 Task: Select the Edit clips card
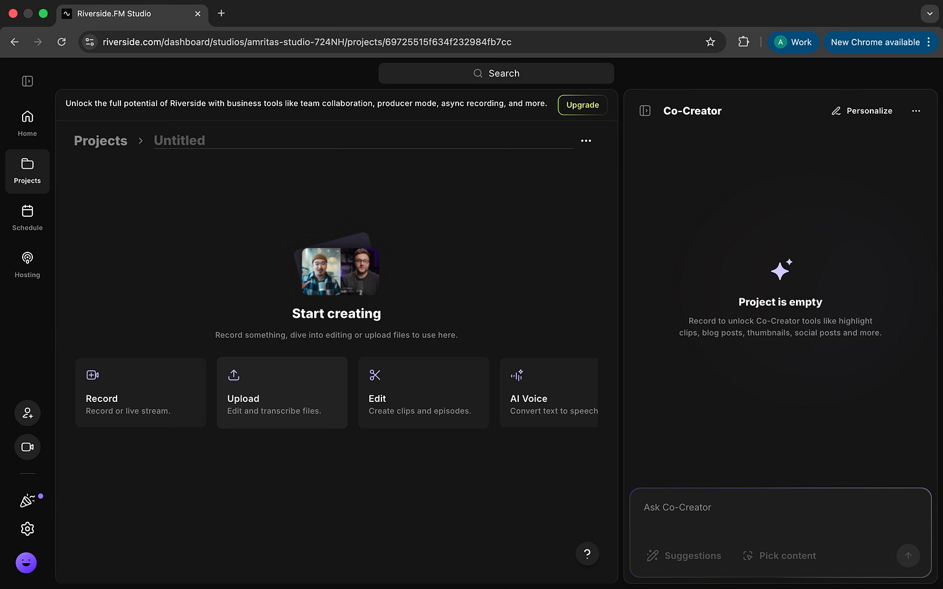[424, 392]
